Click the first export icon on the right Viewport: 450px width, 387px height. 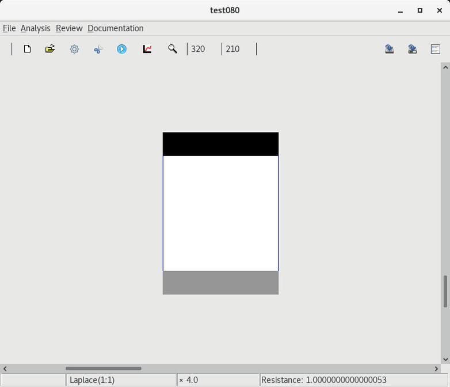390,49
